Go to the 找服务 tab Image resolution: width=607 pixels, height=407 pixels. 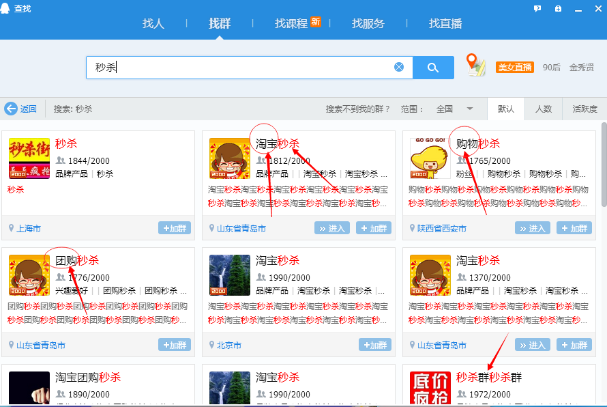coord(368,24)
